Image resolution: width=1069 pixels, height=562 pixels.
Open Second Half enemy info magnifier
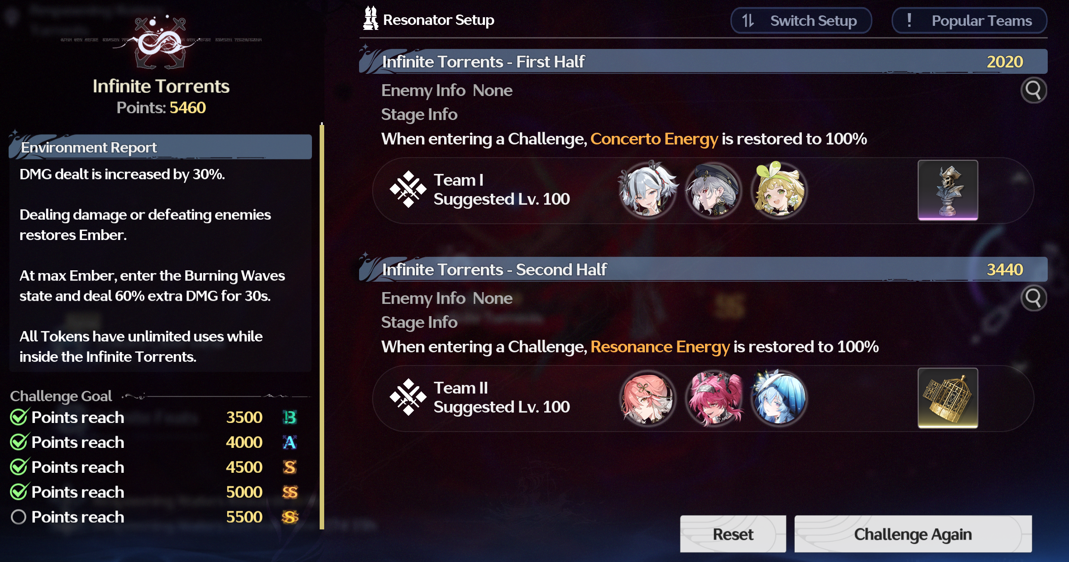[x=1034, y=298]
